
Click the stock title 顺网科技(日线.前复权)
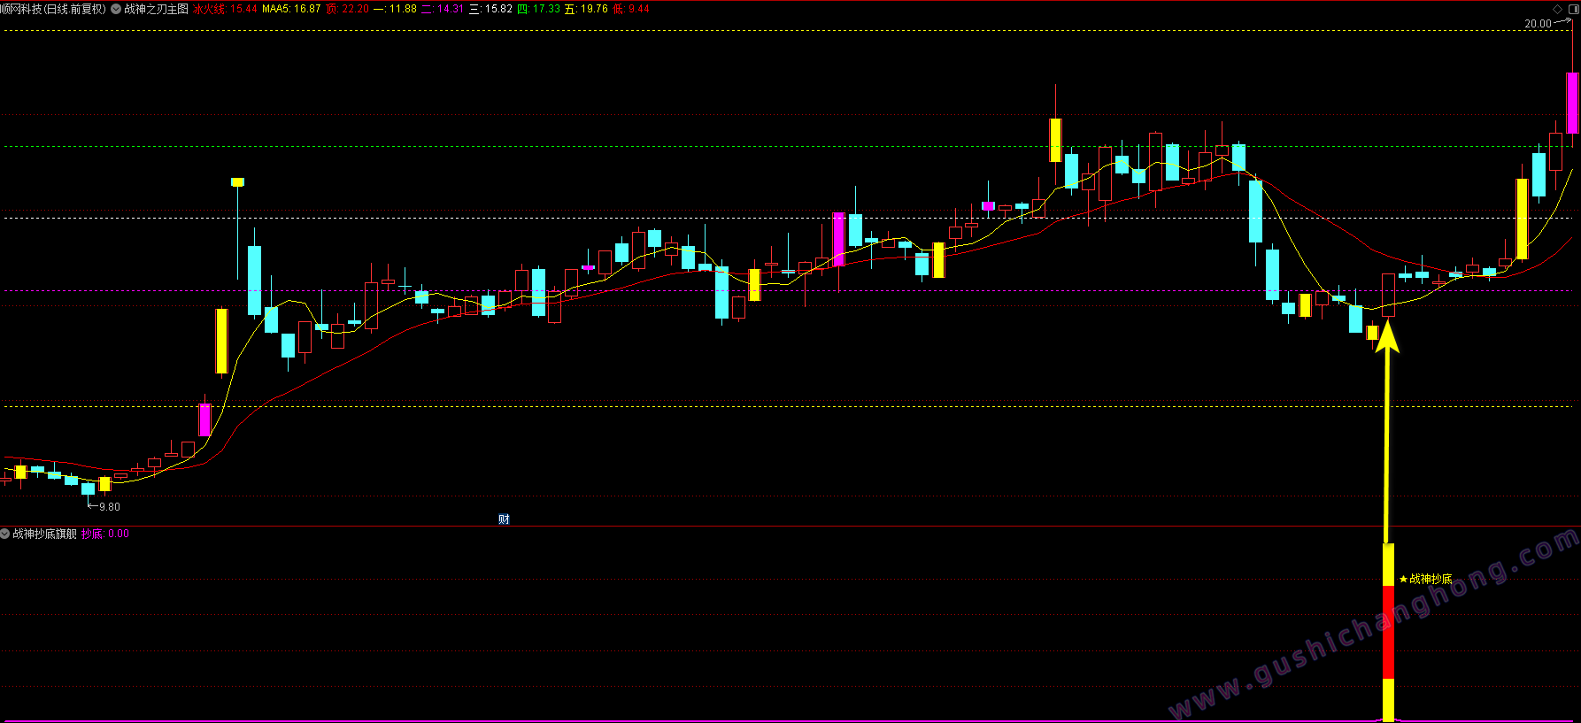(53, 9)
